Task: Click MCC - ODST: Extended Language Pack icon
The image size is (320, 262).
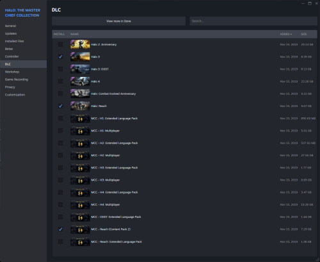Action: pyautogui.click(x=80, y=217)
